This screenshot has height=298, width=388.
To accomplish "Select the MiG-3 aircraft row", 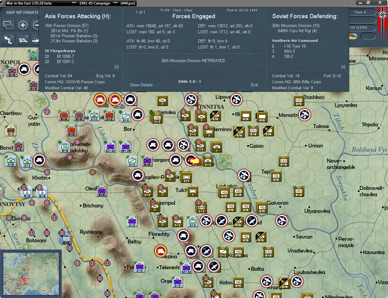I will (x=283, y=51).
